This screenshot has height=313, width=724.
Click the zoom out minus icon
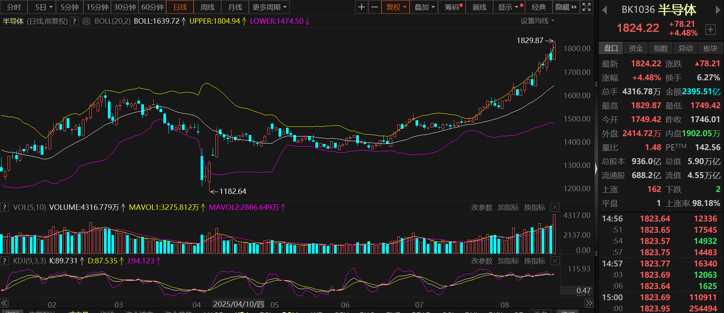tap(374, 7)
